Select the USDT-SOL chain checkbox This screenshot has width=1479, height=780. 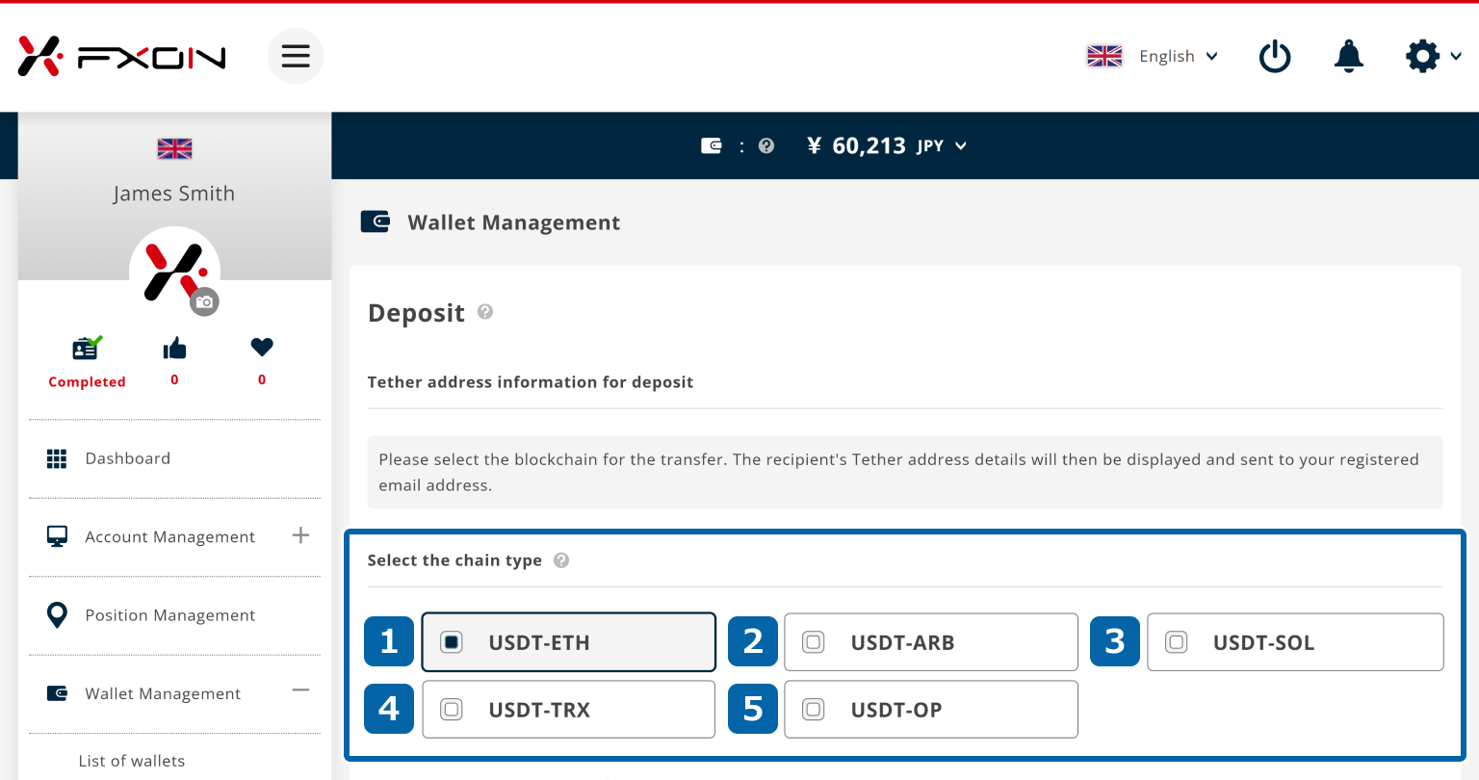1177,642
